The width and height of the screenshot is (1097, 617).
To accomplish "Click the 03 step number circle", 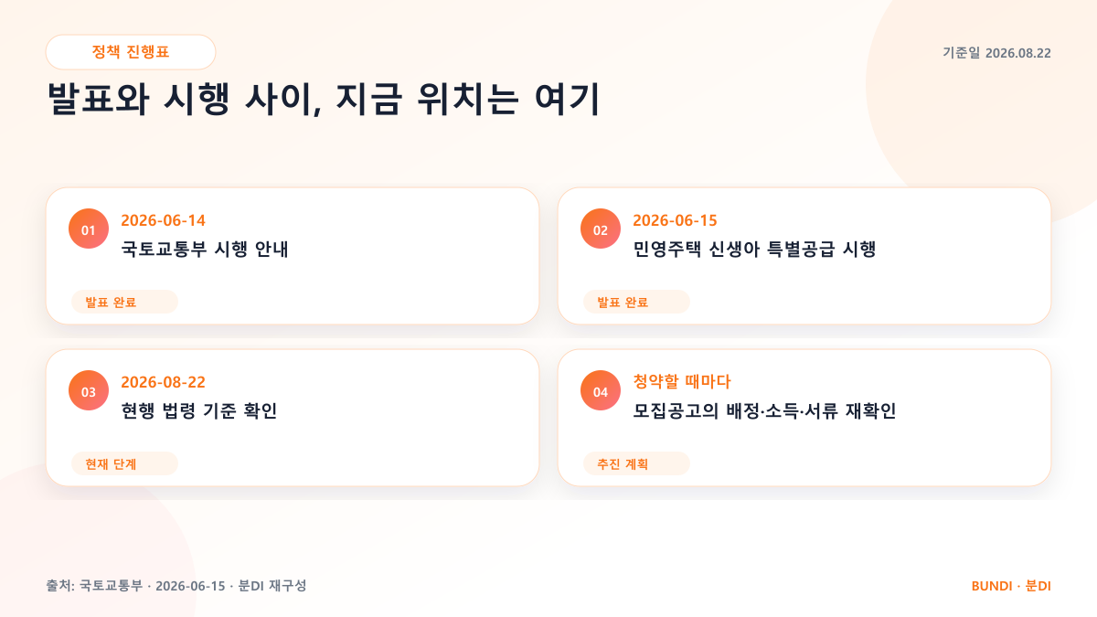I will (x=89, y=391).
